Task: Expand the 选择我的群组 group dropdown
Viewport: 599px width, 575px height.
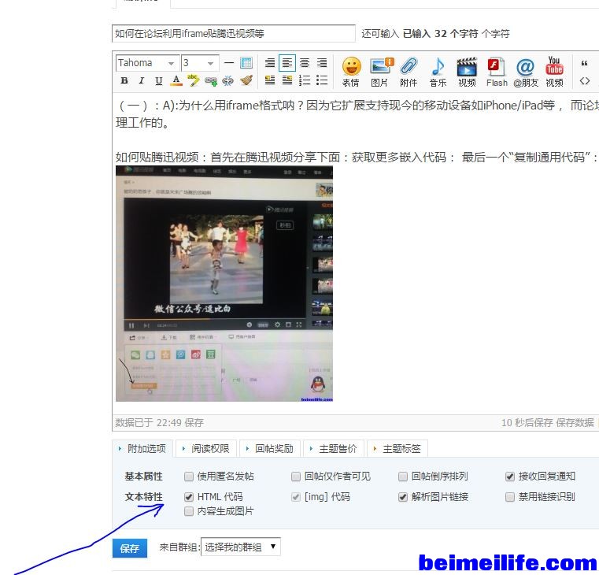Action: tap(240, 547)
